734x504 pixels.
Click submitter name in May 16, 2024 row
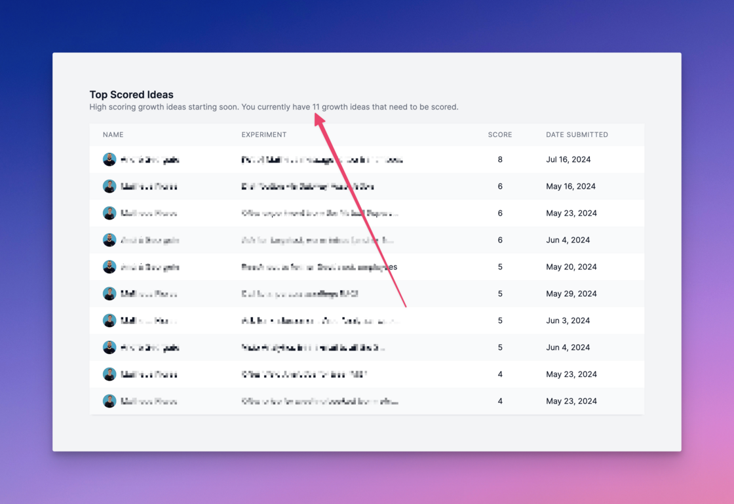(x=149, y=187)
